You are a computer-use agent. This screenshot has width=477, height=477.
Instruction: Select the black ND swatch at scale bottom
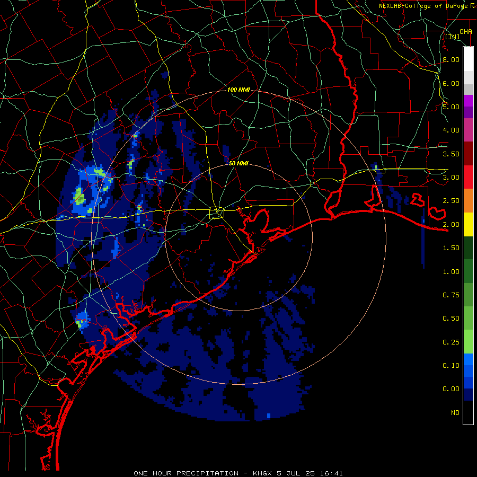point(468,412)
